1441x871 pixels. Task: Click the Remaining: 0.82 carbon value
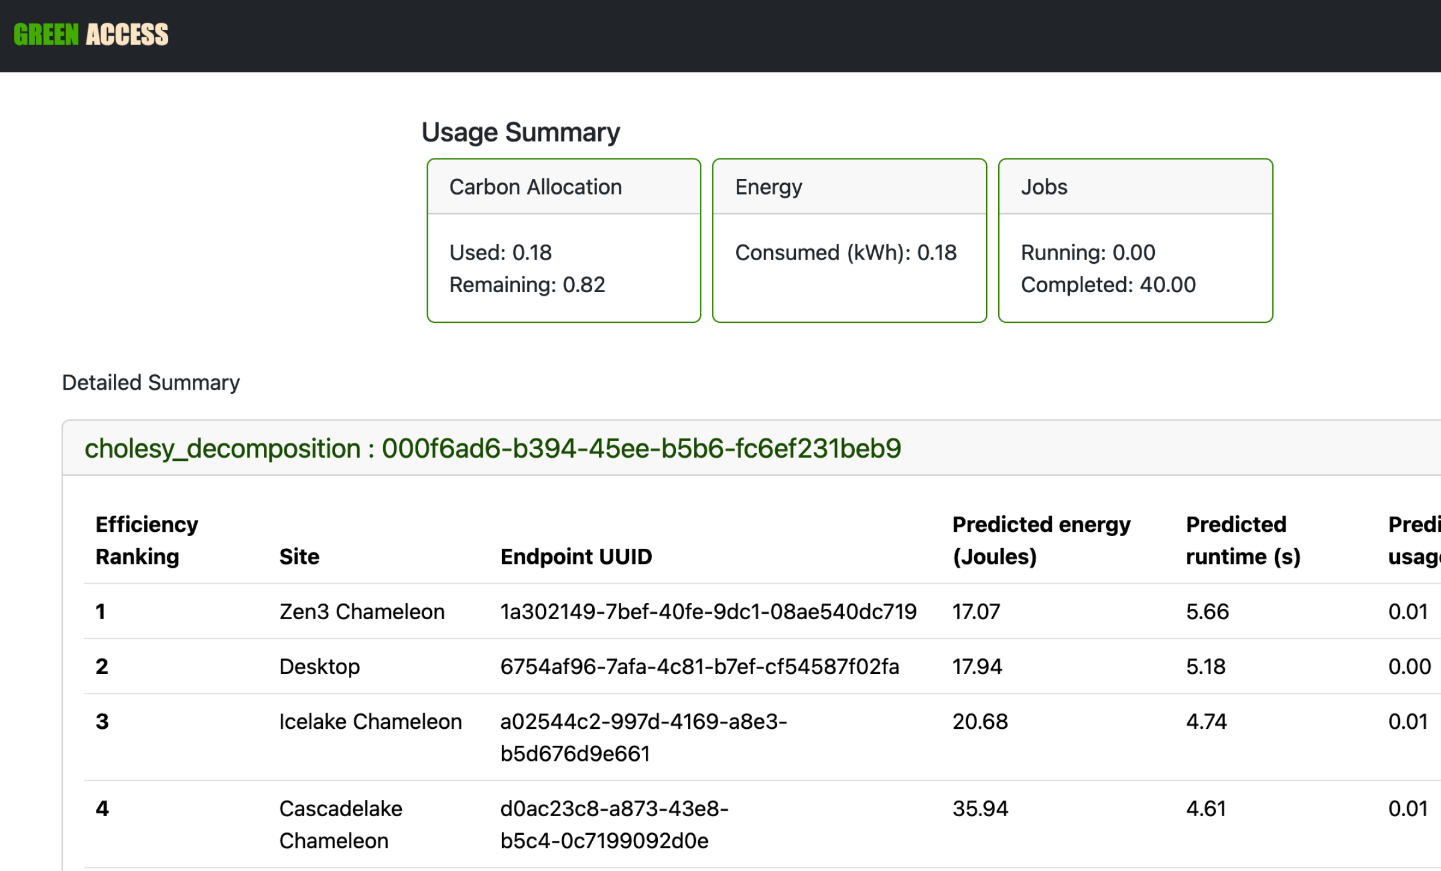(x=527, y=285)
